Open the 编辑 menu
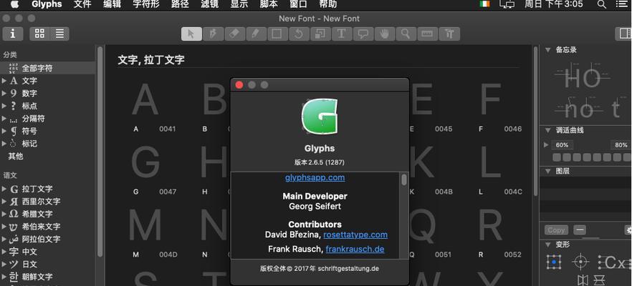 (112, 4)
